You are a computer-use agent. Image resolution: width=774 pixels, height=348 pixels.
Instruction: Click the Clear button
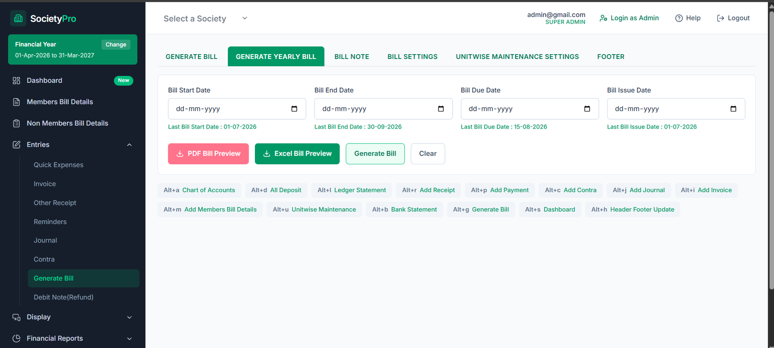[428, 154]
